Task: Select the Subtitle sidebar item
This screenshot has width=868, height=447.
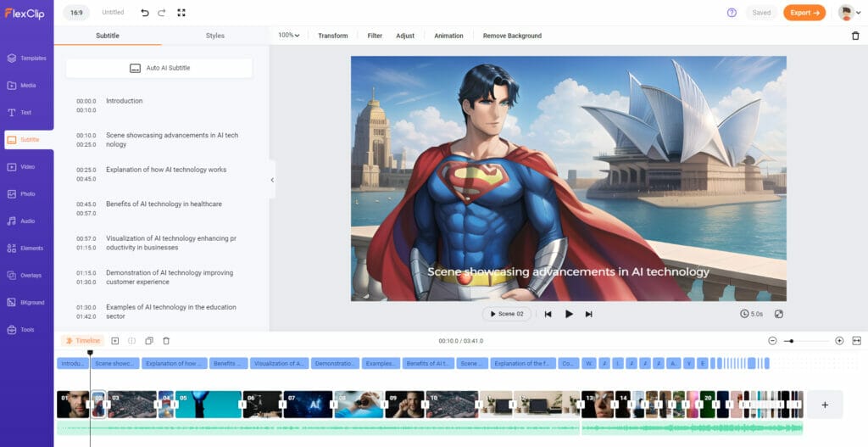Action: coord(29,140)
